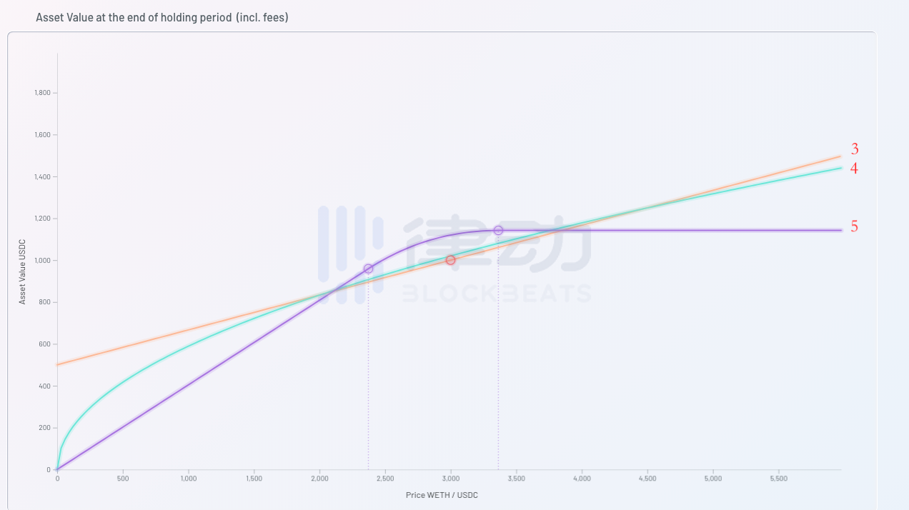Image resolution: width=909 pixels, height=510 pixels.
Task: Click the BlockBeats watermark logo
Action: pos(455,254)
